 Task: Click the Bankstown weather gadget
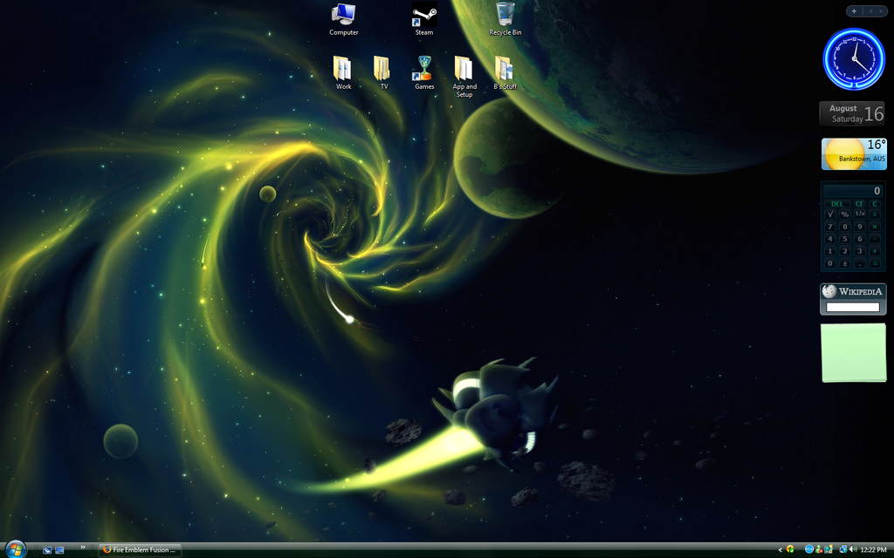click(x=854, y=154)
